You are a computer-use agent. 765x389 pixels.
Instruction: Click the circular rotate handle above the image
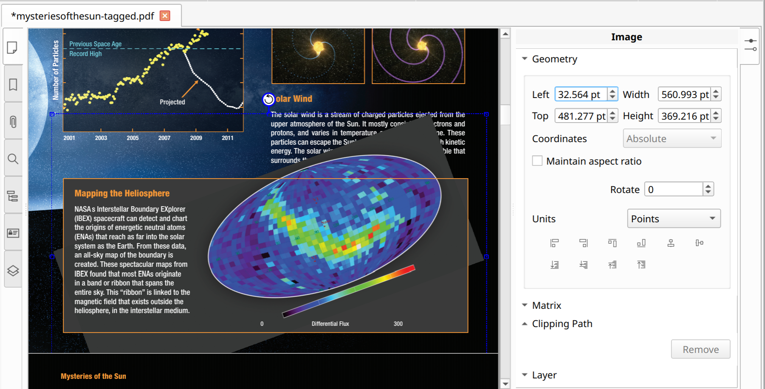[x=268, y=99]
